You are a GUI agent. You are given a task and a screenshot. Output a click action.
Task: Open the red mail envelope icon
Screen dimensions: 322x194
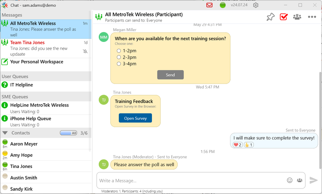[209, 5]
